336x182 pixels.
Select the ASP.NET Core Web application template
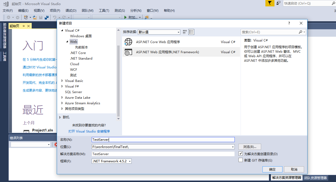(x=181, y=42)
